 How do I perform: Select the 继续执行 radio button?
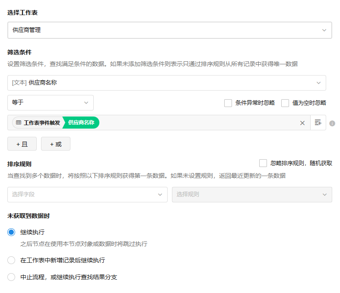click(11, 232)
